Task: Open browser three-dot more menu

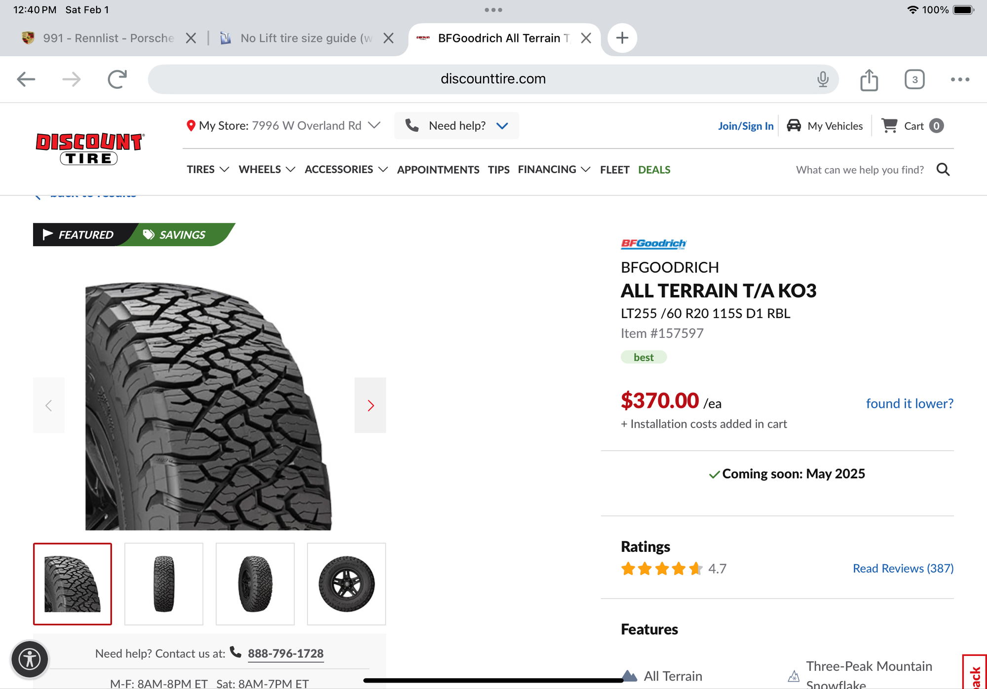Action: point(960,79)
